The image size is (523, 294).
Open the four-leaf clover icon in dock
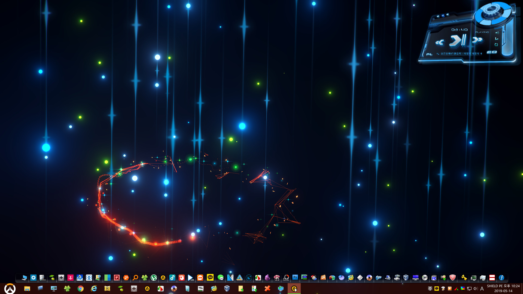click(144, 278)
